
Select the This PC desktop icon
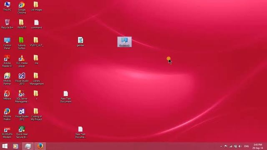(7, 6)
